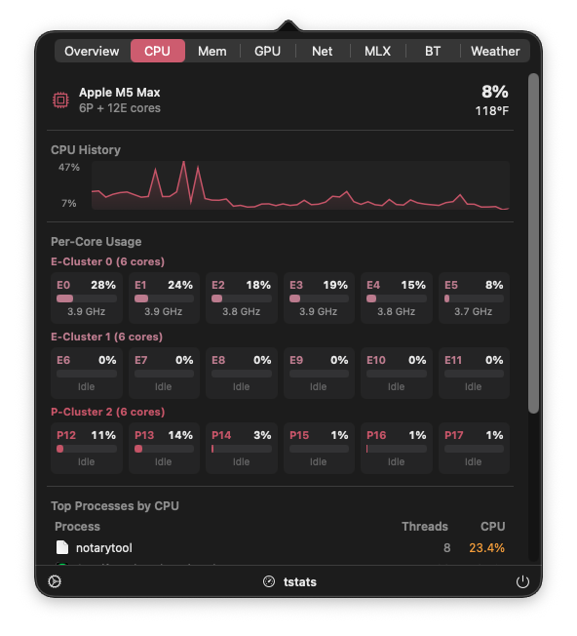This screenshot has height=636, width=577.
Task: Click the P12 core usage bar
Action: point(87,449)
